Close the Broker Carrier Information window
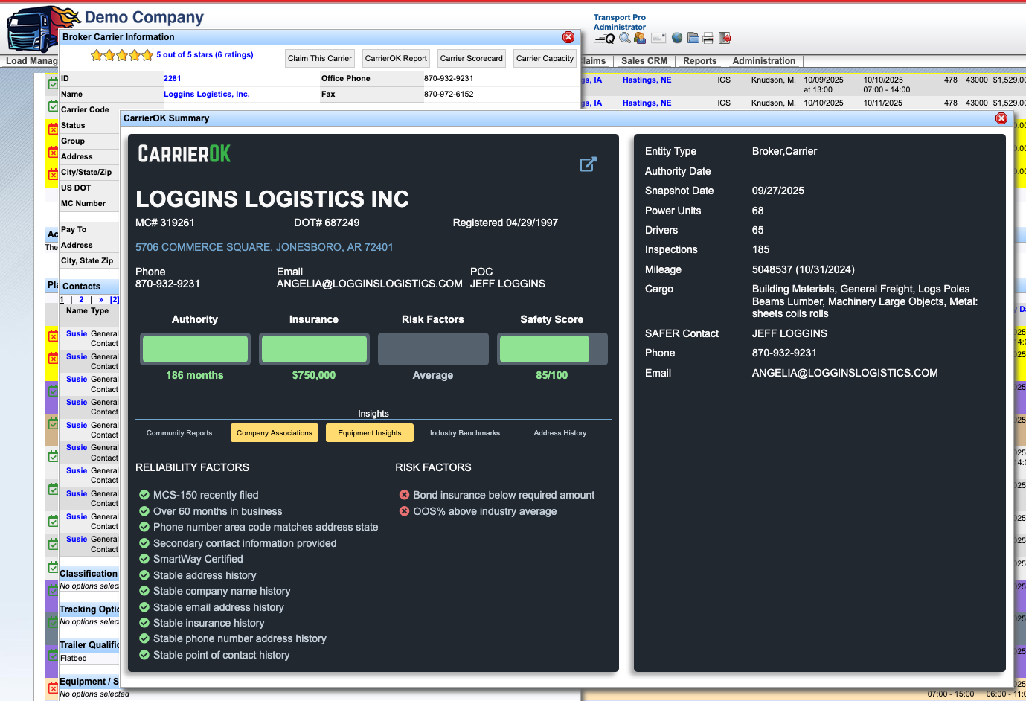The height and width of the screenshot is (701, 1026). coord(568,37)
